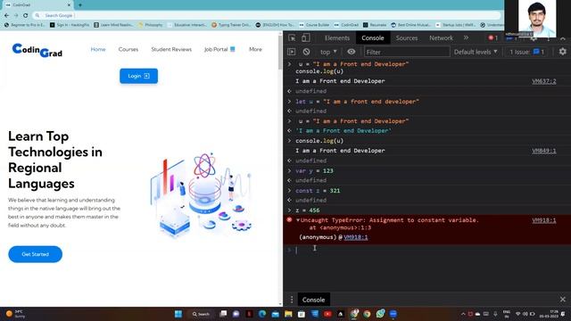Go forward in browser history

click(x=16, y=15)
